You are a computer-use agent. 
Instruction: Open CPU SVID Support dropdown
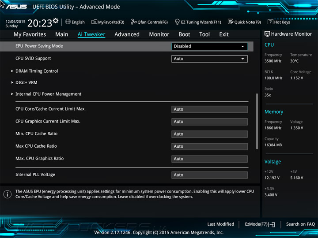pos(209,59)
